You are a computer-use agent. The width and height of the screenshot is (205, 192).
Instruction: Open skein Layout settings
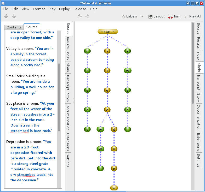pos(156,16)
